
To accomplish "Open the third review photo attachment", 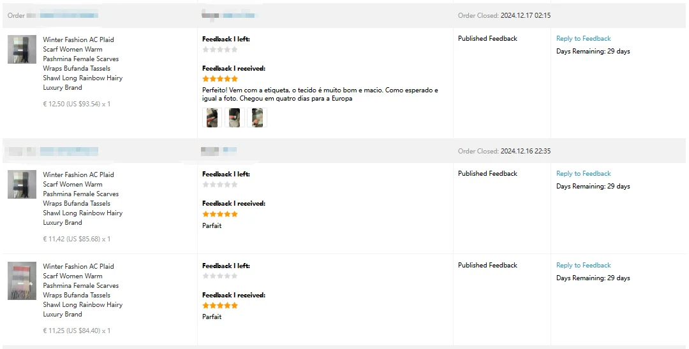I will pyautogui.click(x=257, y=118).
